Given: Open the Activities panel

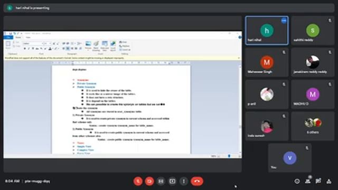Looking at the screenshot, I should click(328, 182).
